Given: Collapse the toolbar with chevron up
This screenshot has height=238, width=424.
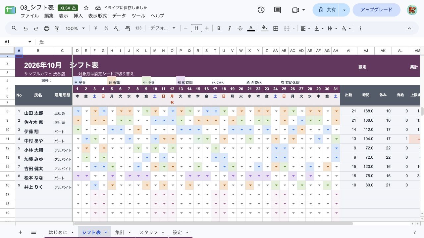Looking at the screenshot, I should pos(409,28).
